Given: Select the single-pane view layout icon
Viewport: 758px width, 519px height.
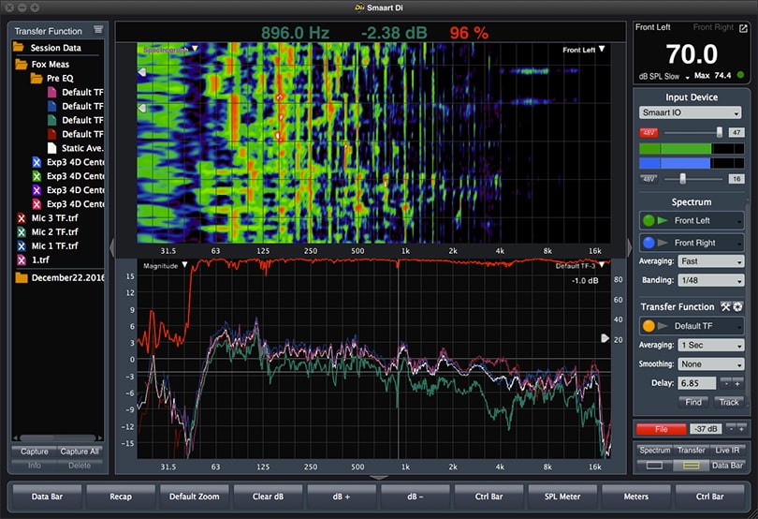Looking at the screenshot, I should coord(654,466).
